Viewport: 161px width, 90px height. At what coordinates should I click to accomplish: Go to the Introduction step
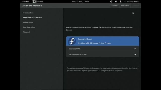[x=28, y=13]
